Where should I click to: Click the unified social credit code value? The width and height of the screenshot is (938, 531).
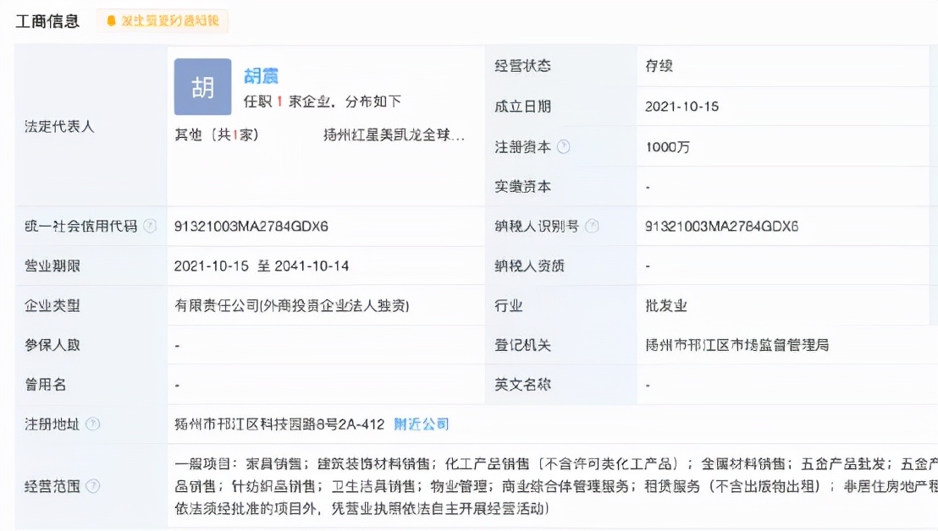pos(251,227)
